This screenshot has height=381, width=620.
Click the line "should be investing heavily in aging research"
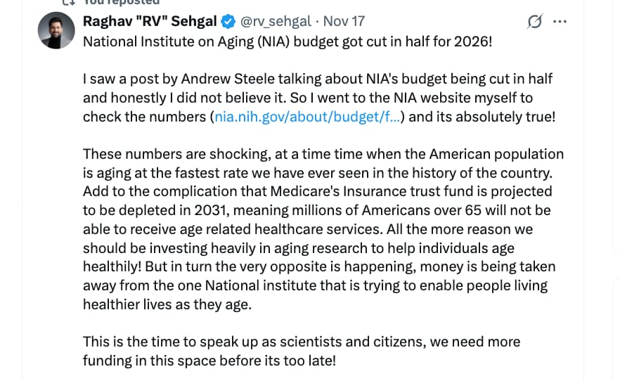tap(298, 249)
